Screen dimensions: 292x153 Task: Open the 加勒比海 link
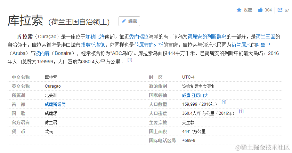[x=95, y=37]
